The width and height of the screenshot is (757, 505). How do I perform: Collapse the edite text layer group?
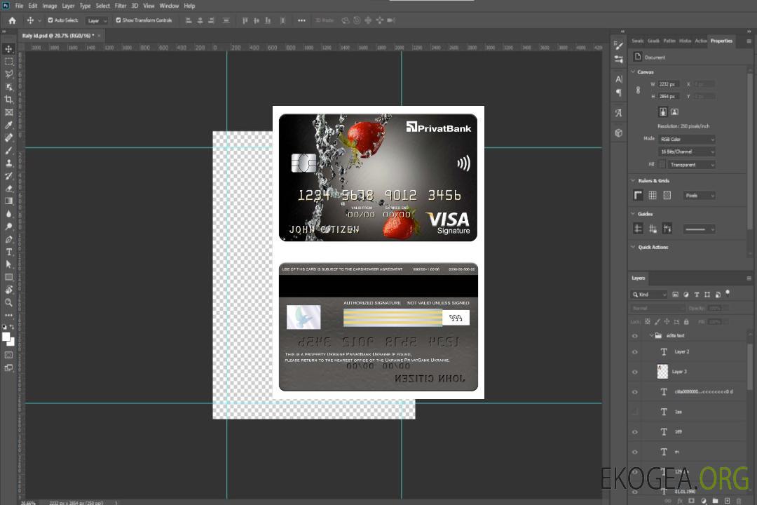(650, 336)
